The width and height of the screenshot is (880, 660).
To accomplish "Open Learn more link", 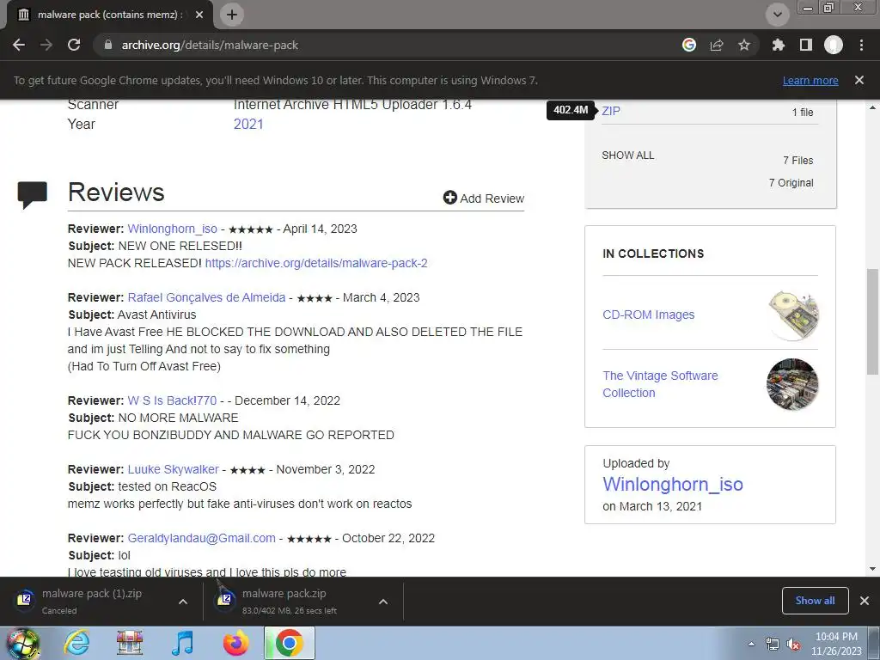I will (810, 80).
